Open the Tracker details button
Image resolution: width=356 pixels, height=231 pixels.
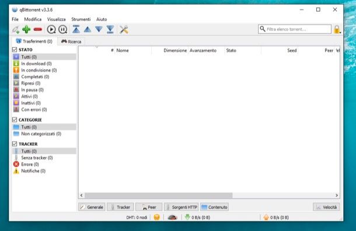click(x=120, y=207)
